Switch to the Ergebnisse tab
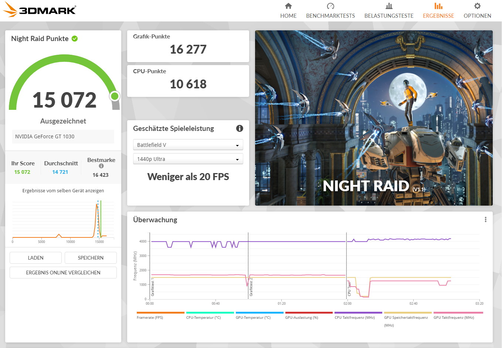Viewport: 502px width, 348px height. point(438,16)
